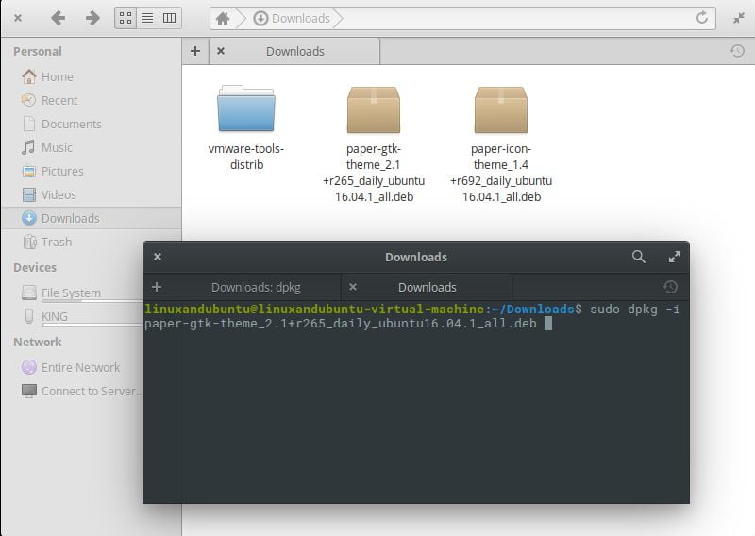Click Downloads breadcrumb in path bar

[x=292, y=18]
